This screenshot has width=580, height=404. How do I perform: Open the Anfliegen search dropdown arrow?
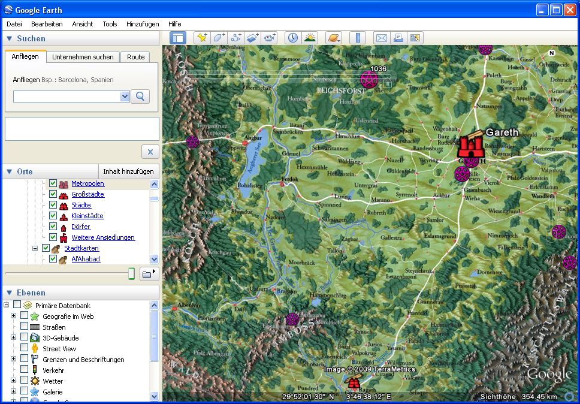point(125,97)
